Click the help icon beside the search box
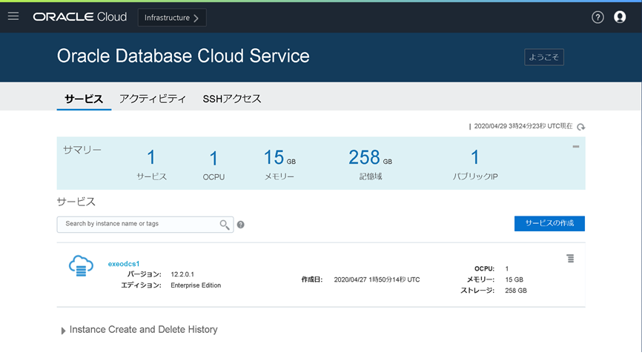The image size is (642, 361). point(241,225)
